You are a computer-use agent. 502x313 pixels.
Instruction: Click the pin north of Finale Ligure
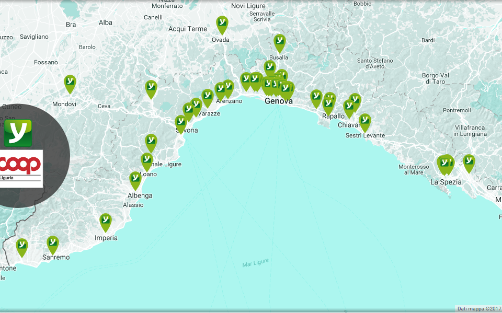[151, 142]
